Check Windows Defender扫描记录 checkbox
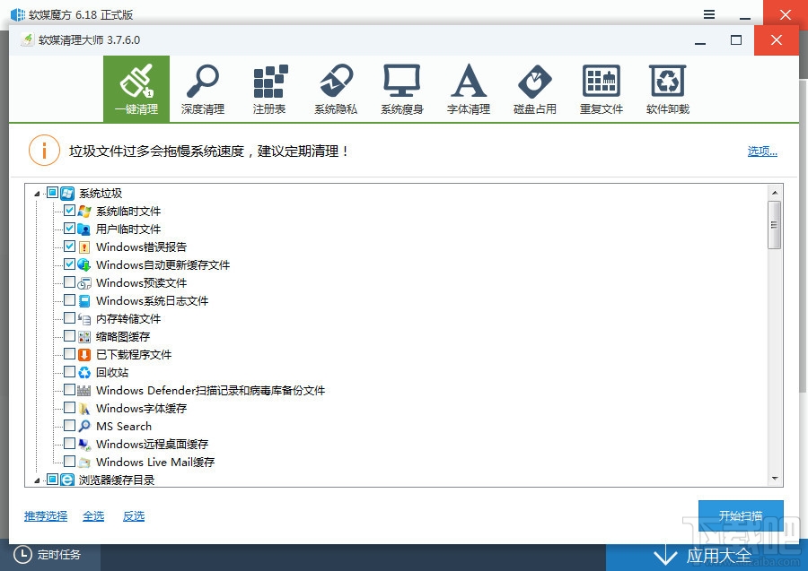Screen dimensions: 808x571 69,389
